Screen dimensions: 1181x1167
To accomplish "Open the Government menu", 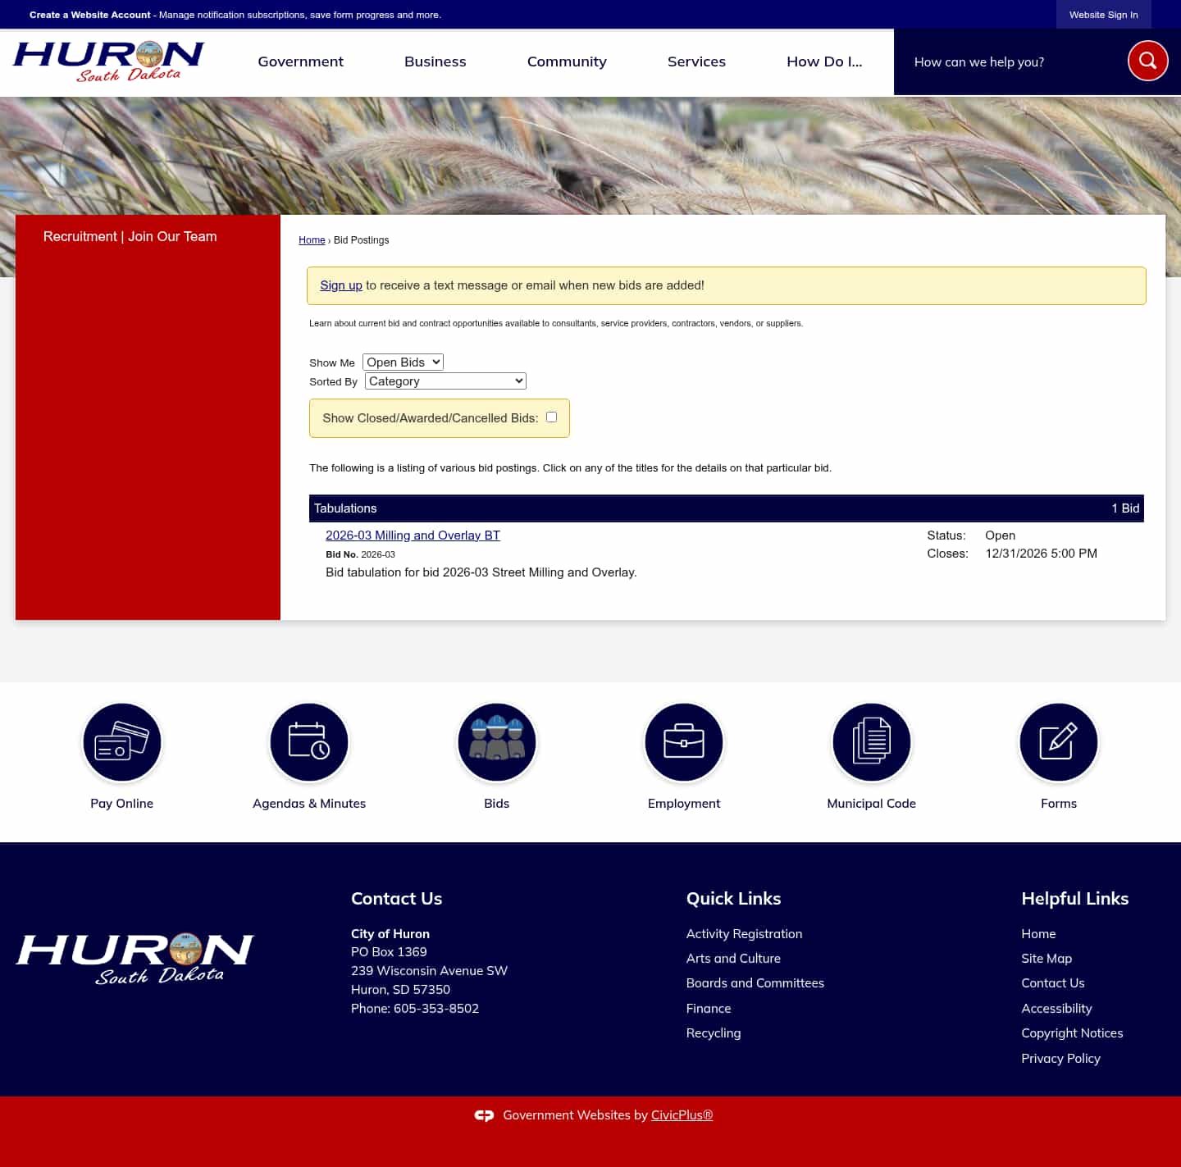I will pos(300,62).
